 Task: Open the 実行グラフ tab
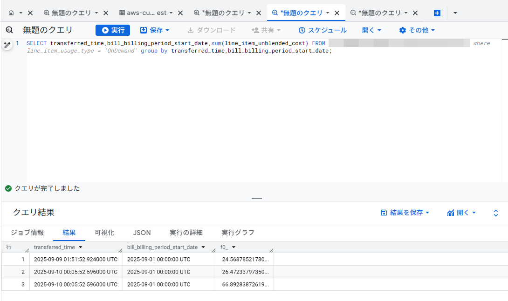pyautogui.click(x=238, y=233)
